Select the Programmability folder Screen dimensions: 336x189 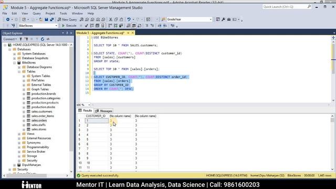38,148
